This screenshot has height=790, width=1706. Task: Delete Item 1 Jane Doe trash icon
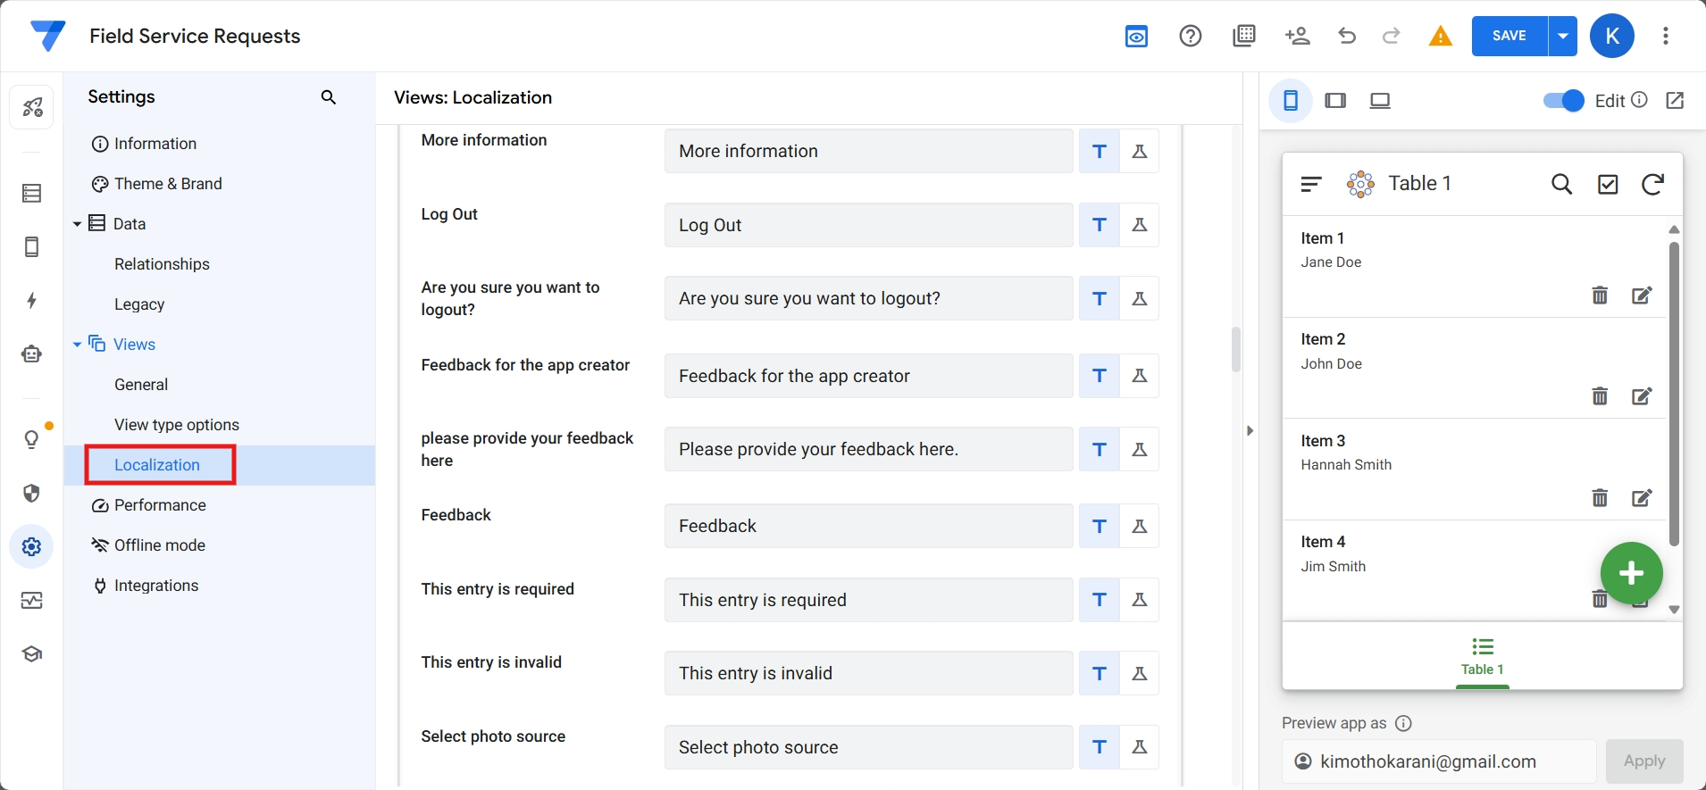point(1600,295)
